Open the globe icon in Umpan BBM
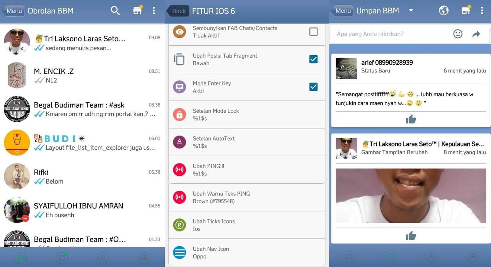 point(443,11)
